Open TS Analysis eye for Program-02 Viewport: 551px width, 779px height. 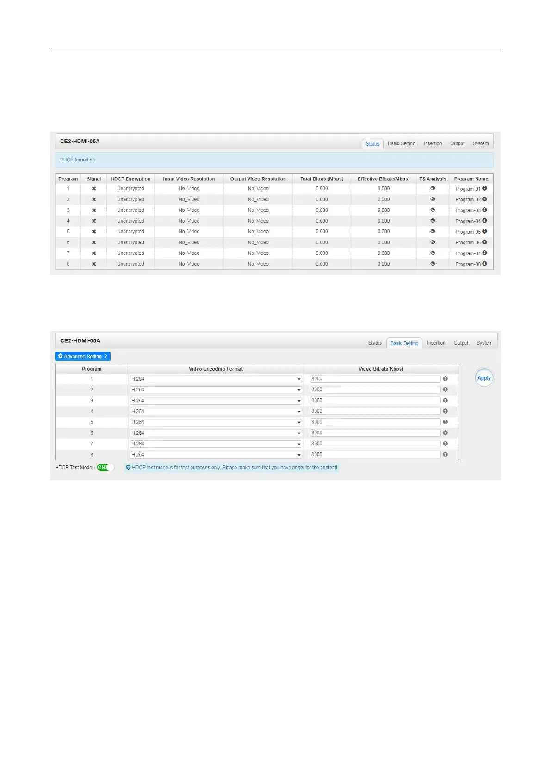pyautogui.click(x=433, y=199)
